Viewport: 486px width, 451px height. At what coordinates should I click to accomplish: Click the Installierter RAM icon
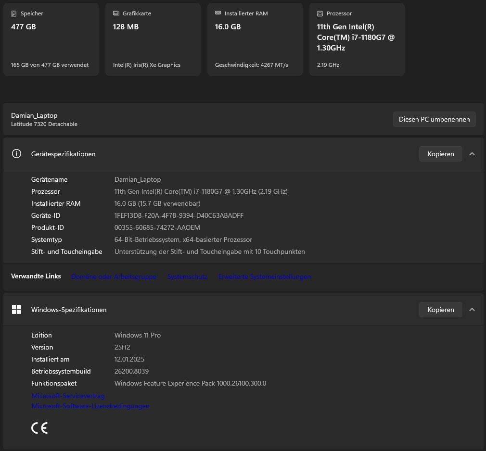point(218,13)
